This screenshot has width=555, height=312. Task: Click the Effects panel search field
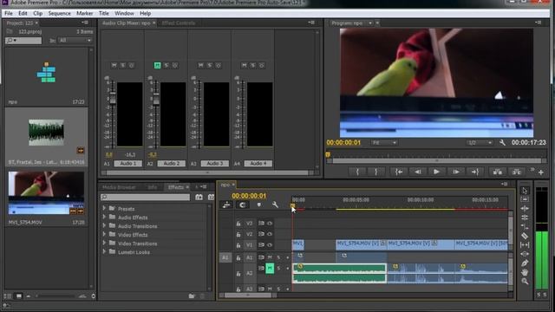click(x=145, y=197)
